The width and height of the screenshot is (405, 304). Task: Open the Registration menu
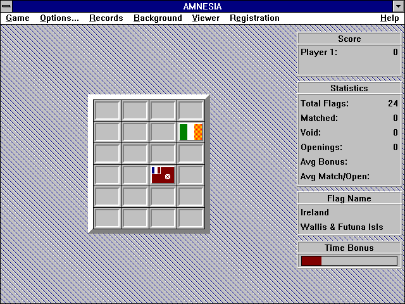pos(254,18)
